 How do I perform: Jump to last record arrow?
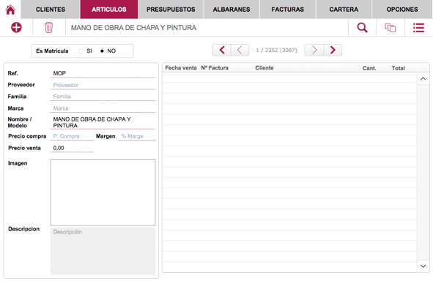[x=333, y=50]
